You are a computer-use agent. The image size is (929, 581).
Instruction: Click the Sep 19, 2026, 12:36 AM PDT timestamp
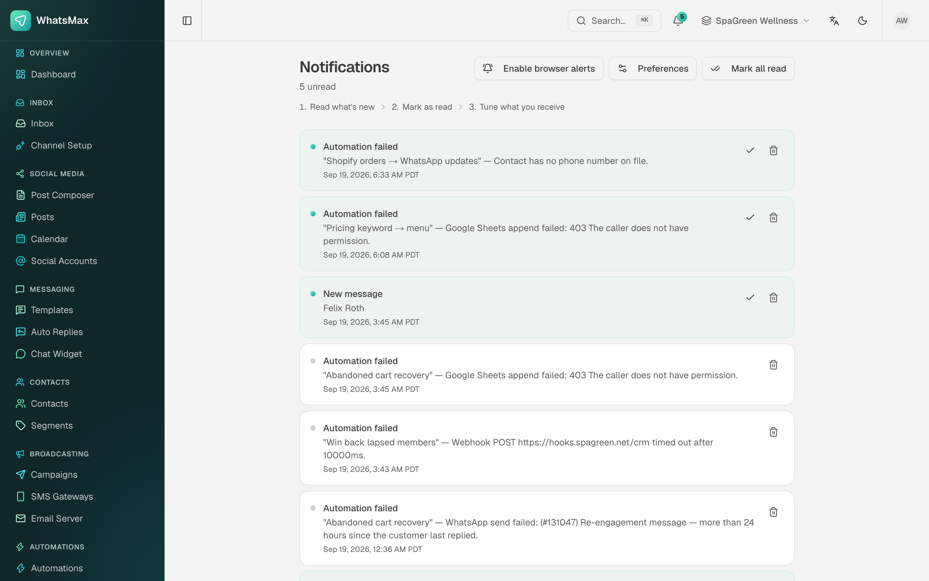[372, 549]
